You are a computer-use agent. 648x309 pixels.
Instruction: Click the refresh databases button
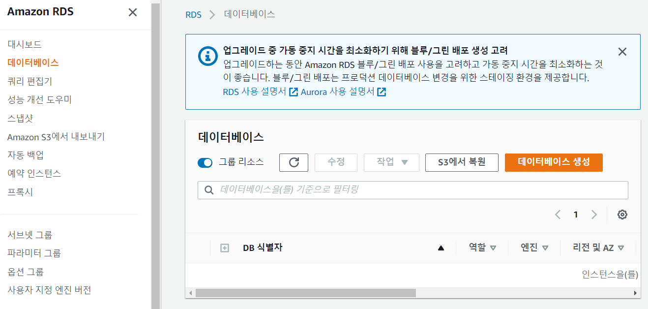click(x=294, y=162)
